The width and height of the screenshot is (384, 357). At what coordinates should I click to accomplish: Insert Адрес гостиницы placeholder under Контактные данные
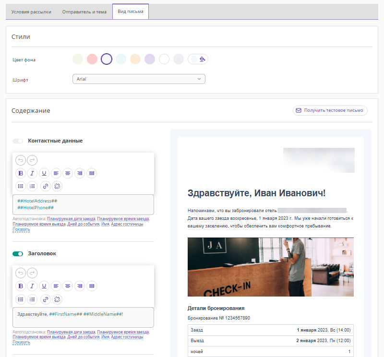pos(127,224)
